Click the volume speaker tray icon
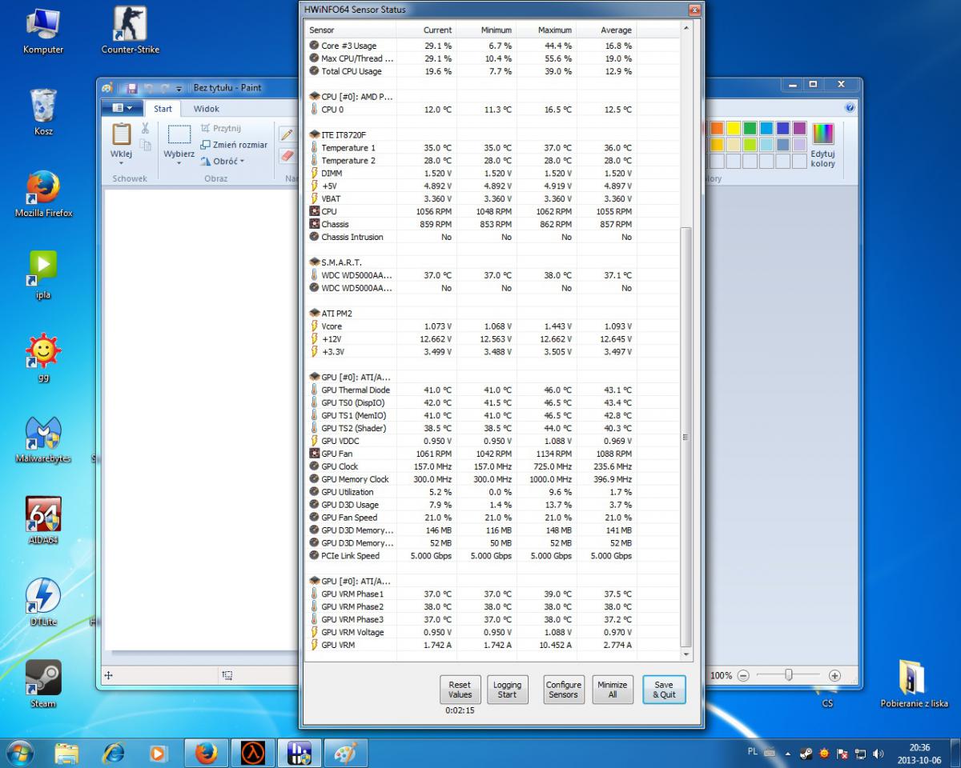The width and height of the screenshot is (961, 768). point(879,754)
